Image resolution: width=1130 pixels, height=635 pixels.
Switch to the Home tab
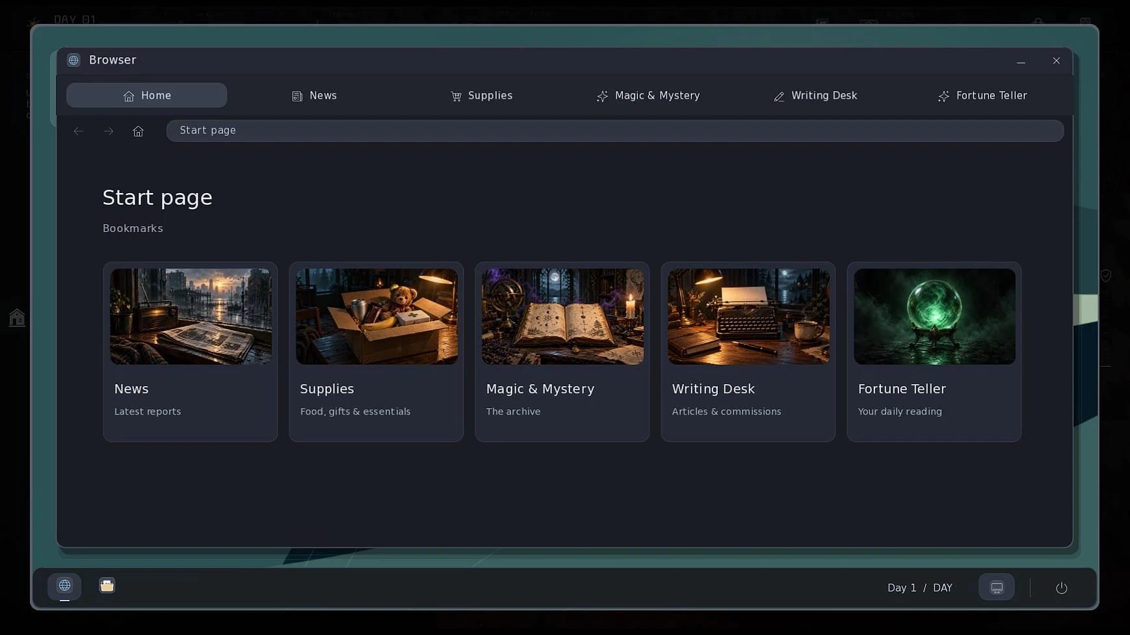tap(147, 96)
